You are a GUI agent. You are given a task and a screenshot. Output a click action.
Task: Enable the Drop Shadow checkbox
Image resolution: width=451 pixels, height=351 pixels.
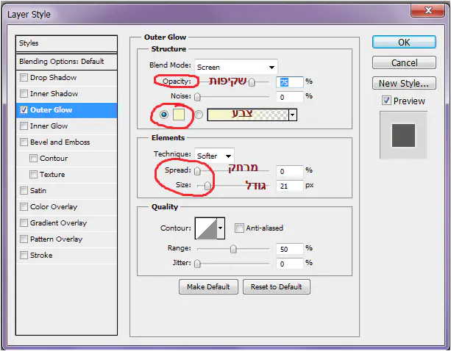tap(24, 78)
